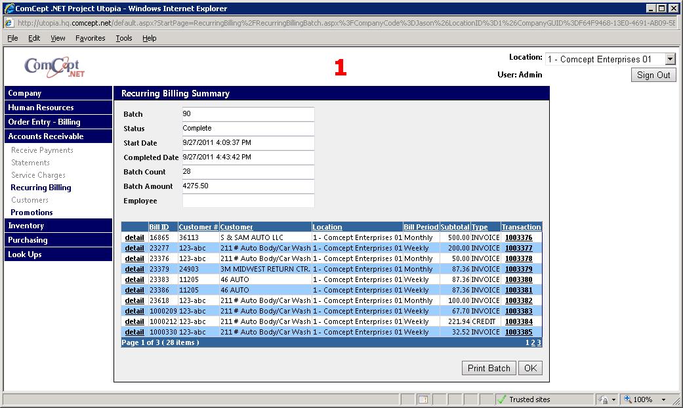Sort the table by Subtotal column header

click(455, 227)
